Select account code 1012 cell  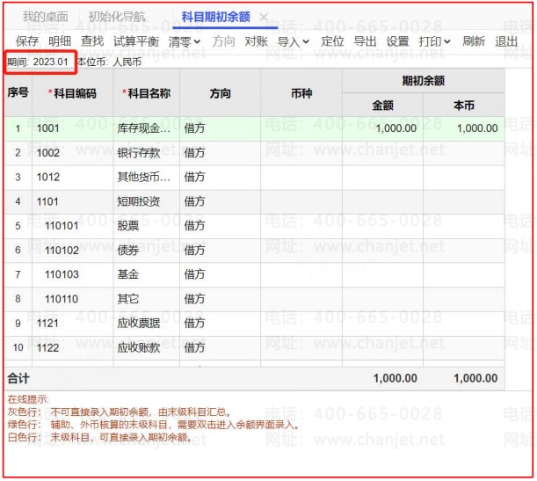(x=73, y=177)
